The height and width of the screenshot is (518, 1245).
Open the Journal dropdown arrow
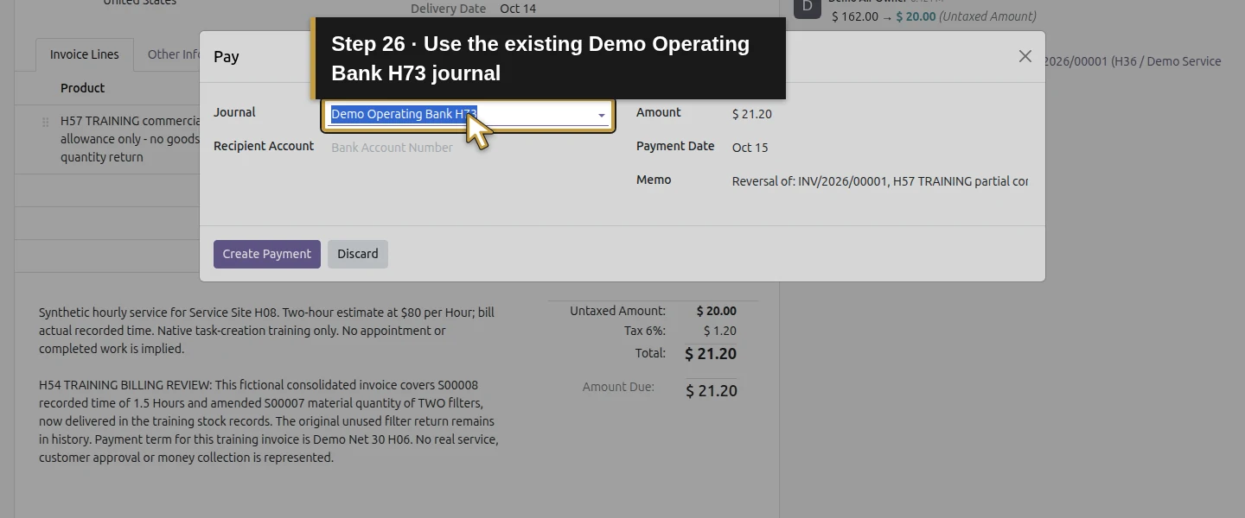pyautogui.click(x=602, y=115)
